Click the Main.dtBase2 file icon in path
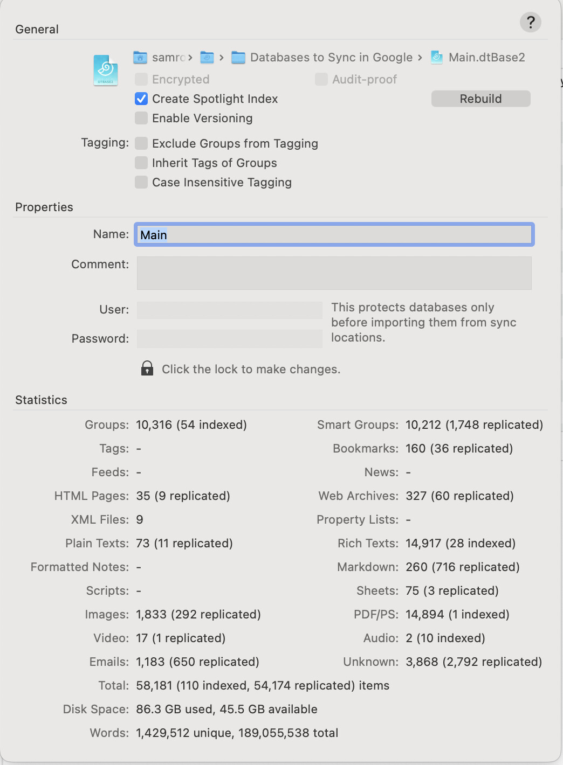 pyautogui.click(x=437, y=57)
